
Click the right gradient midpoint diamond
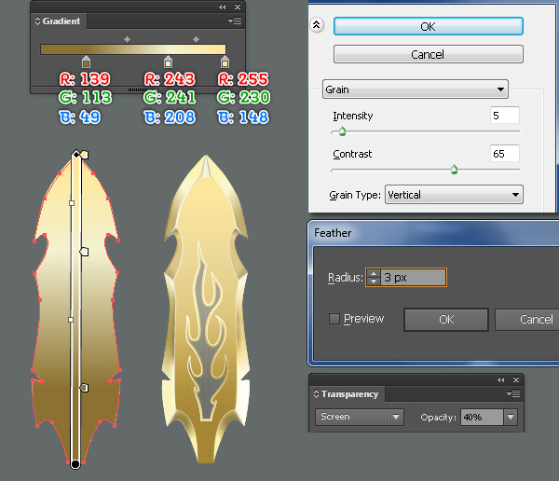pos(196,39)
